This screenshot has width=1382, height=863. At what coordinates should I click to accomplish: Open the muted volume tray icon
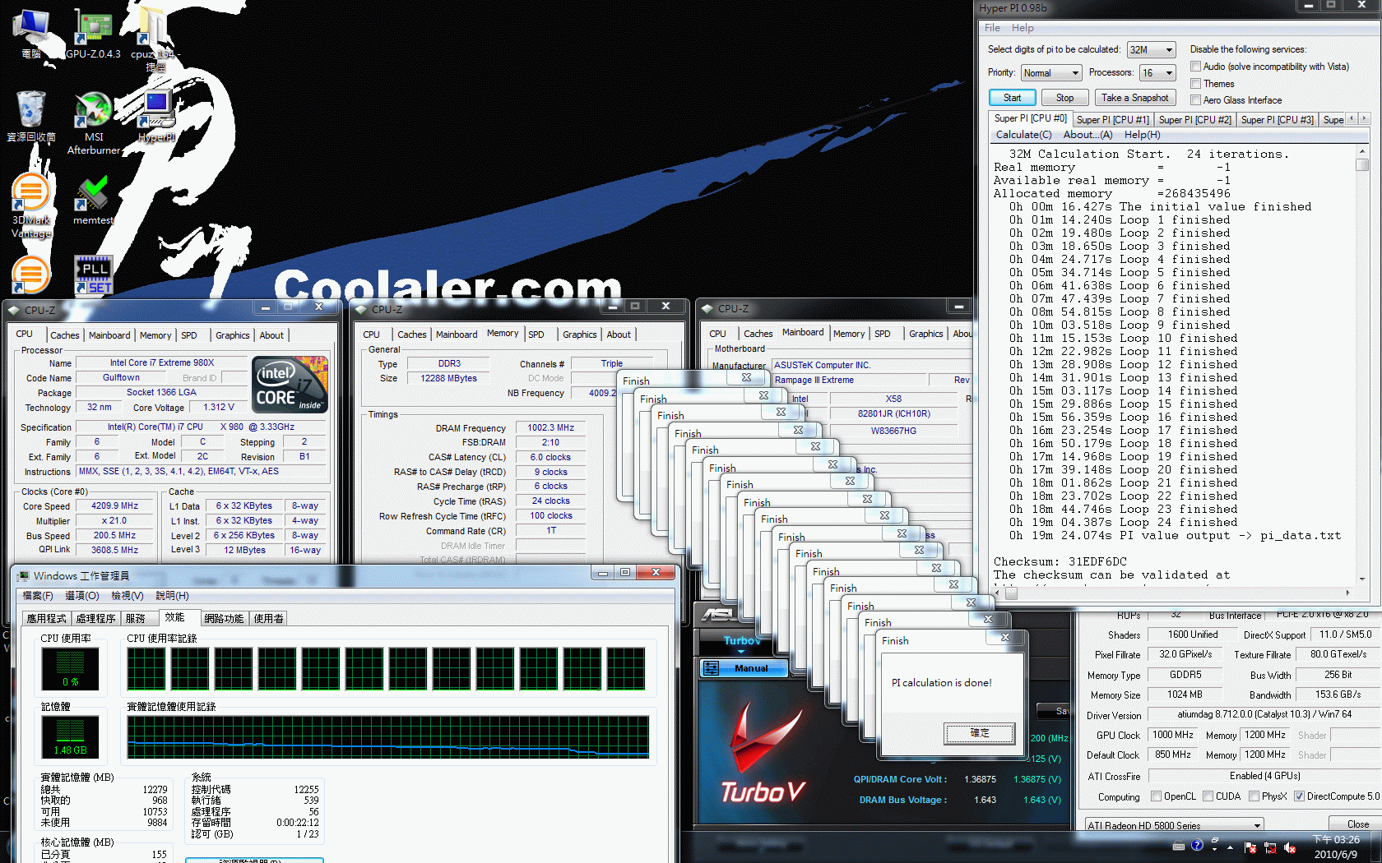(1290, 847)
